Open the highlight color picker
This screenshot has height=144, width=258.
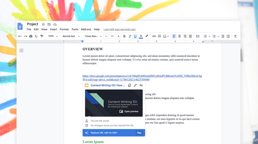(147, 36)
